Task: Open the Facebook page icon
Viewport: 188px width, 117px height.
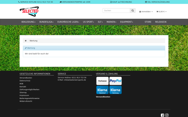Action: pos(162,115)
